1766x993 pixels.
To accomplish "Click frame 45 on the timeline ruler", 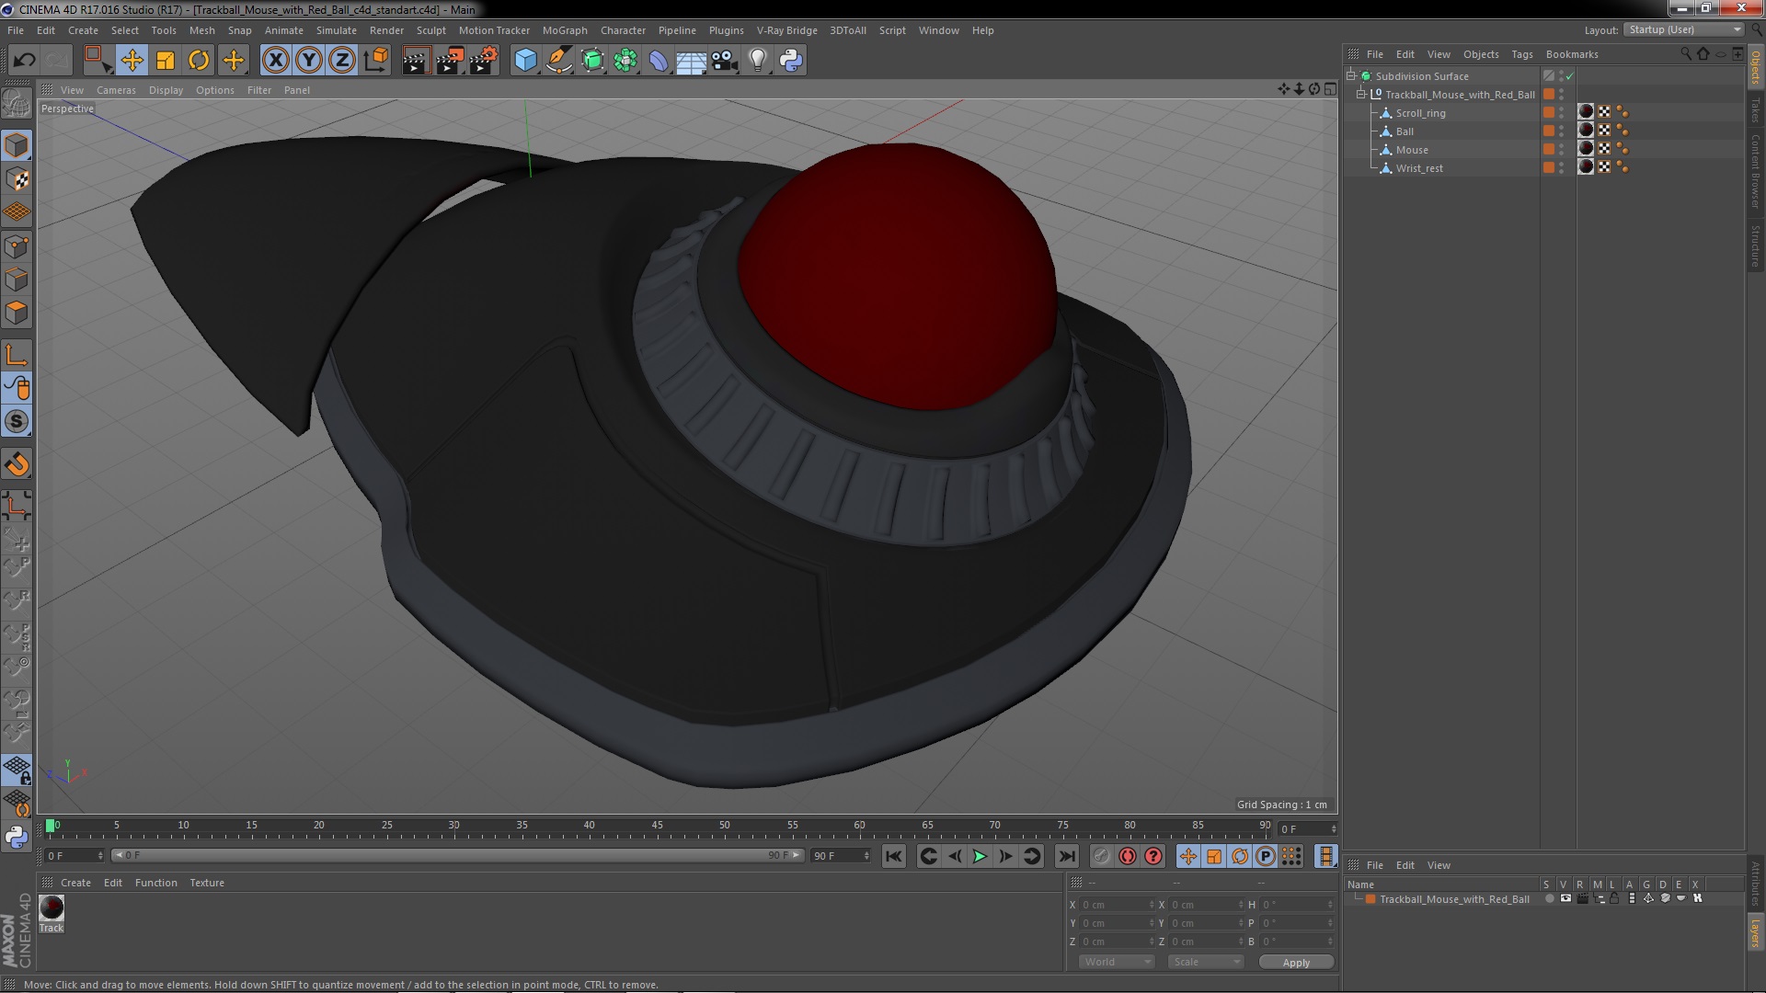I will pyautogui.click(x=657, y=826).
